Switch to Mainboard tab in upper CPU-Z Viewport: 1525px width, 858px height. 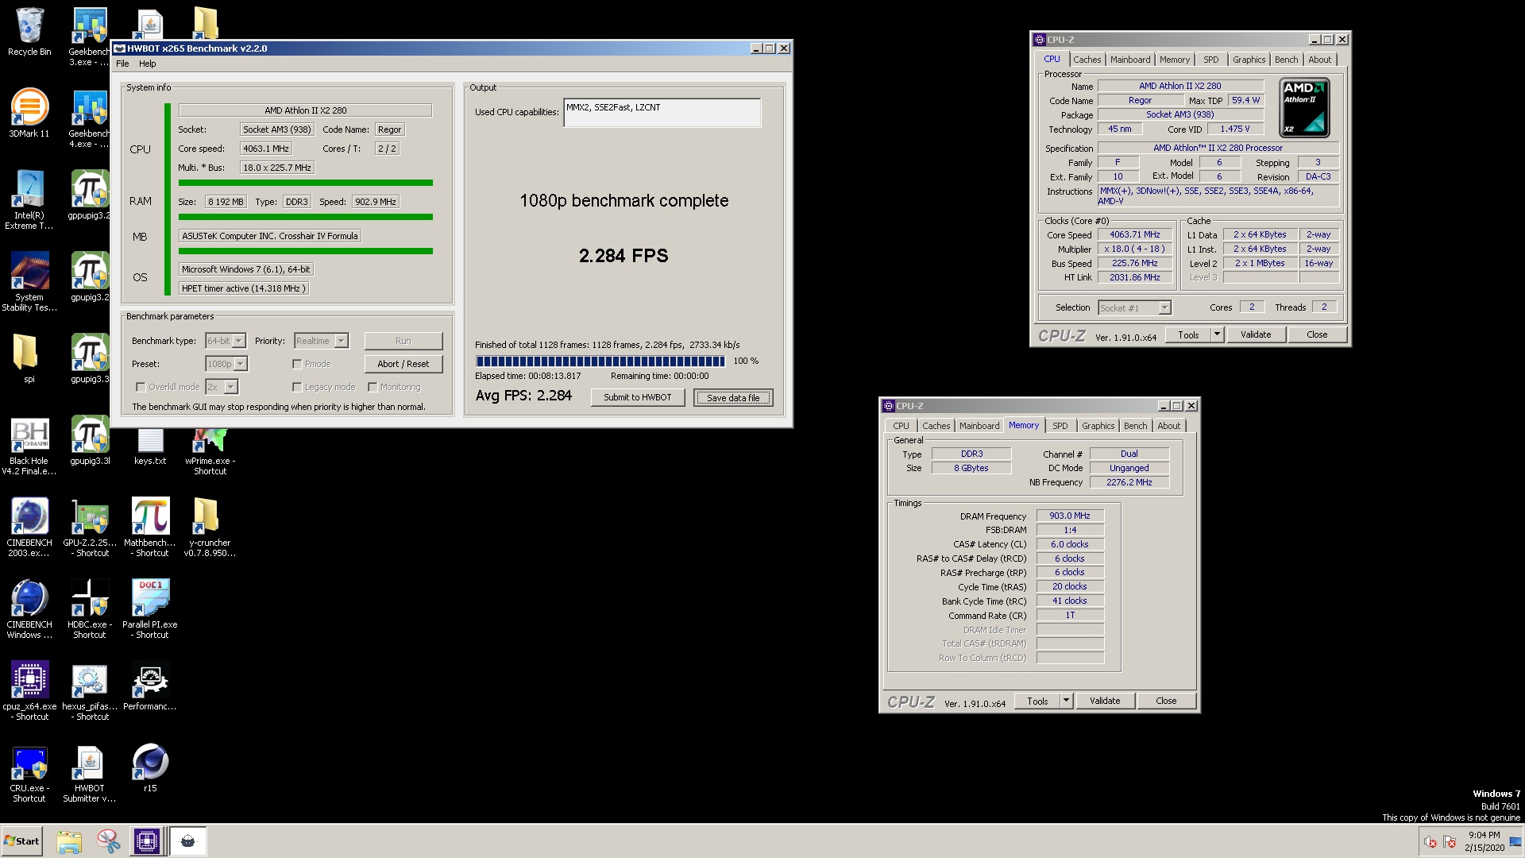click(x=1130, y=60)
